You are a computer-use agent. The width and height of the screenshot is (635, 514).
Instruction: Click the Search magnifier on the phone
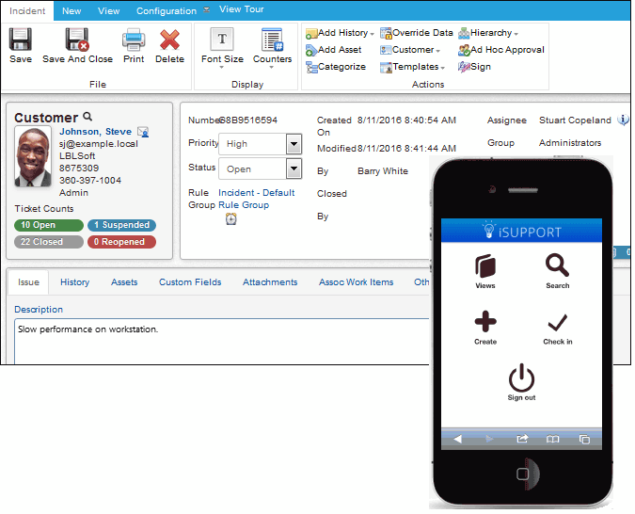[557, 265]
